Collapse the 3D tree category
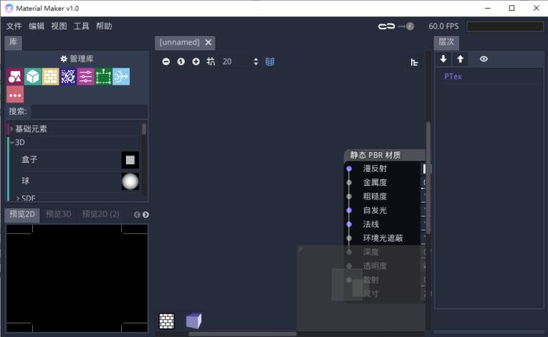Viewport: 548px width, 337px height. 11,143
